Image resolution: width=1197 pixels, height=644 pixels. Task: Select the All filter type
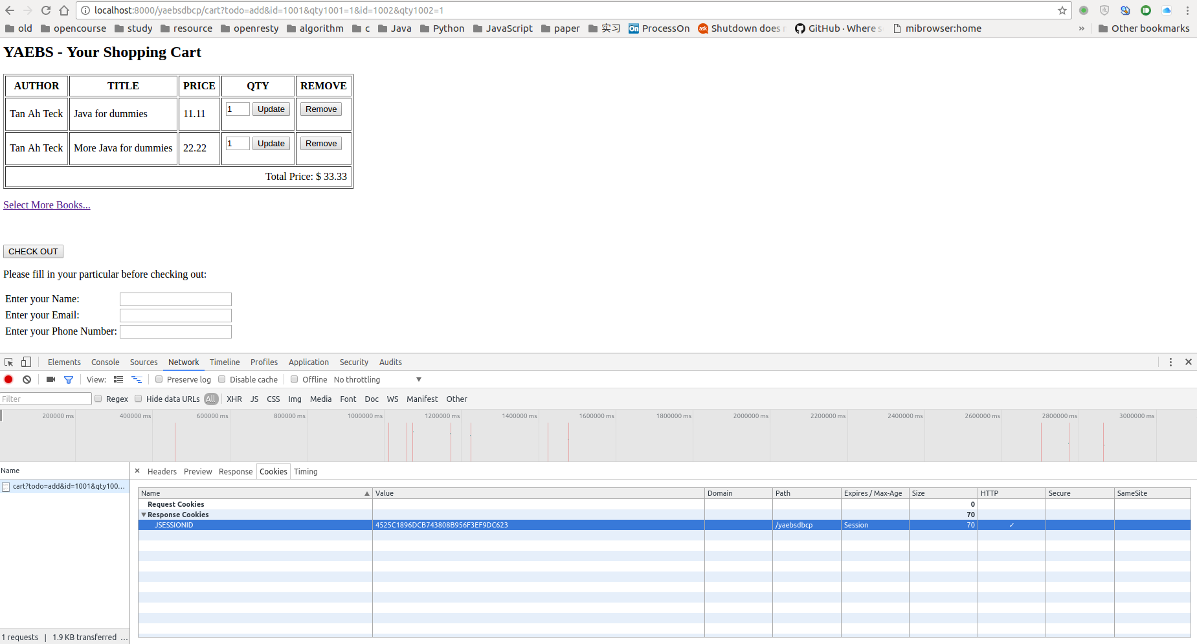point(210,399)
